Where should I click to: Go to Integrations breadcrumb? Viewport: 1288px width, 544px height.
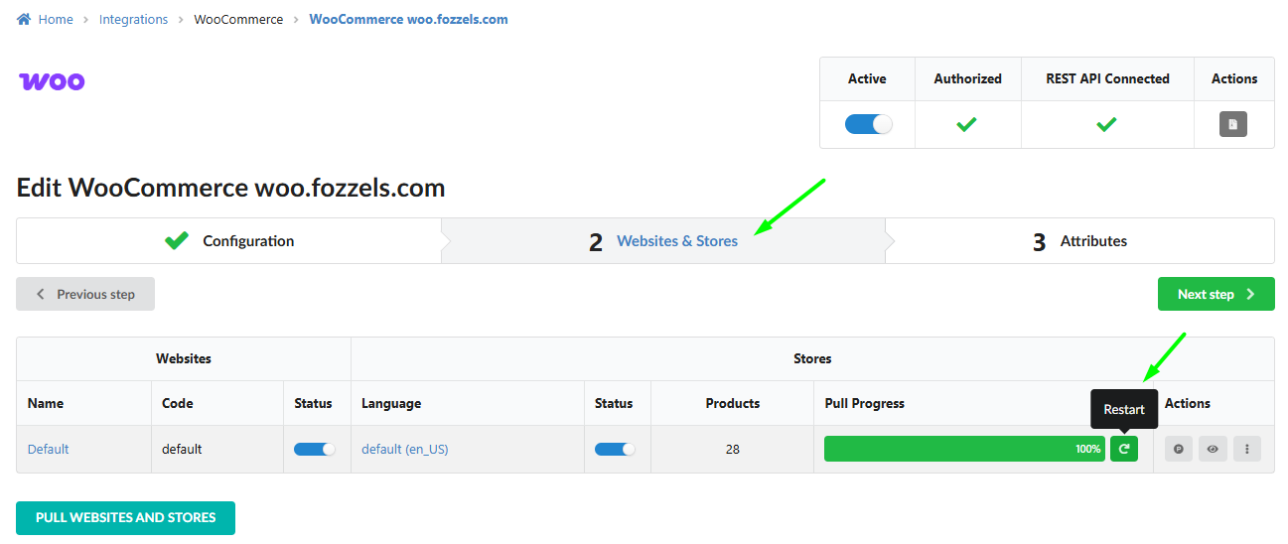point(133,19)
